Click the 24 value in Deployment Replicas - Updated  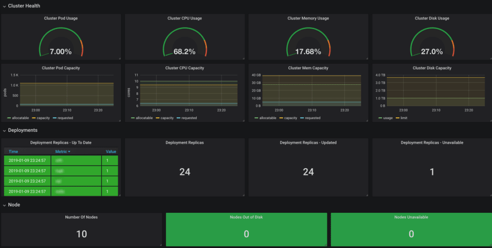(308, 172)
